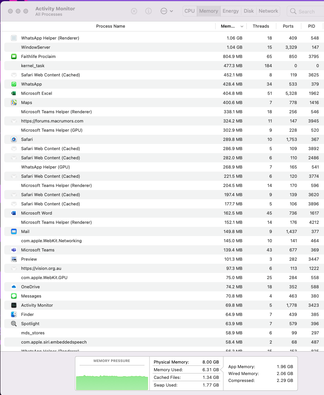Sort by the PID column header
Viewport: 324px width, 395px height.
point(311,26)
